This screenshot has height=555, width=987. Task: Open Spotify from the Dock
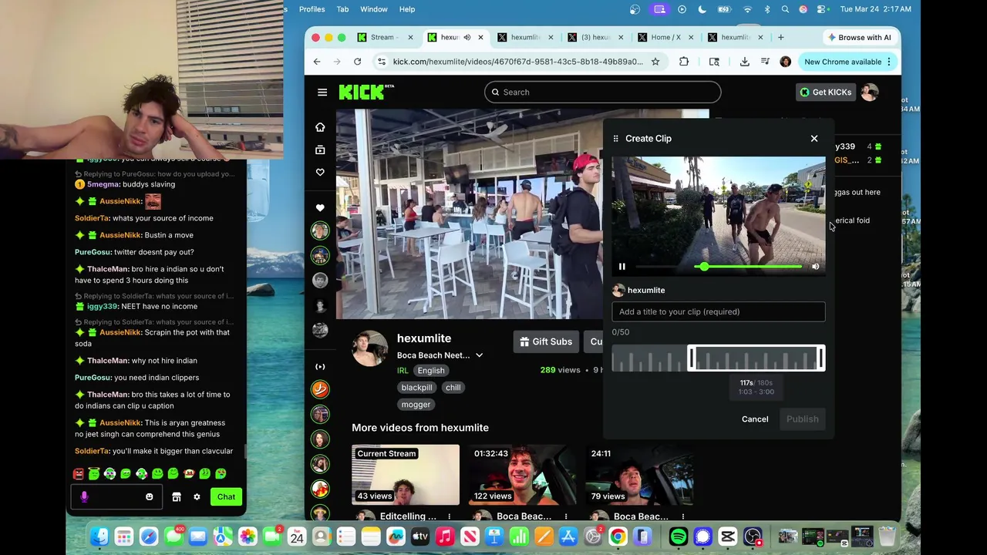coord(678,536)
